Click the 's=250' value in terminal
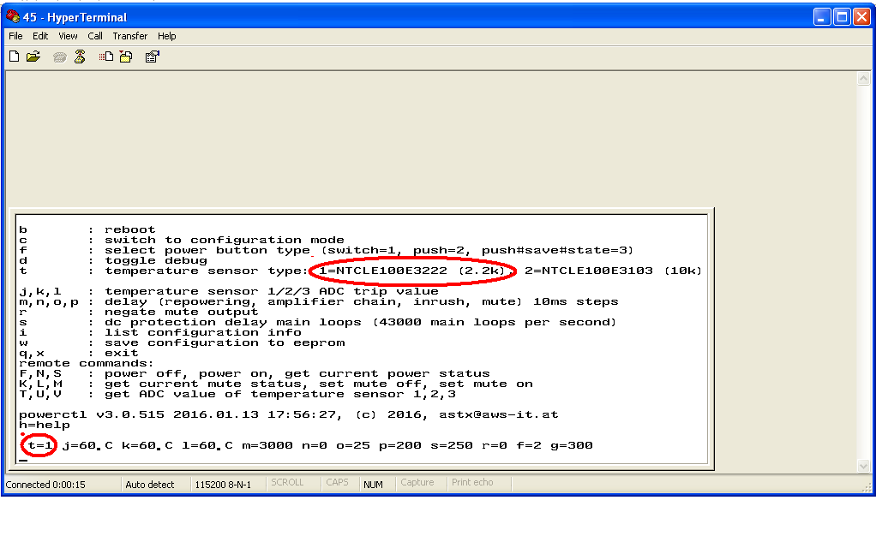876x536 pixels. [452, 445]
